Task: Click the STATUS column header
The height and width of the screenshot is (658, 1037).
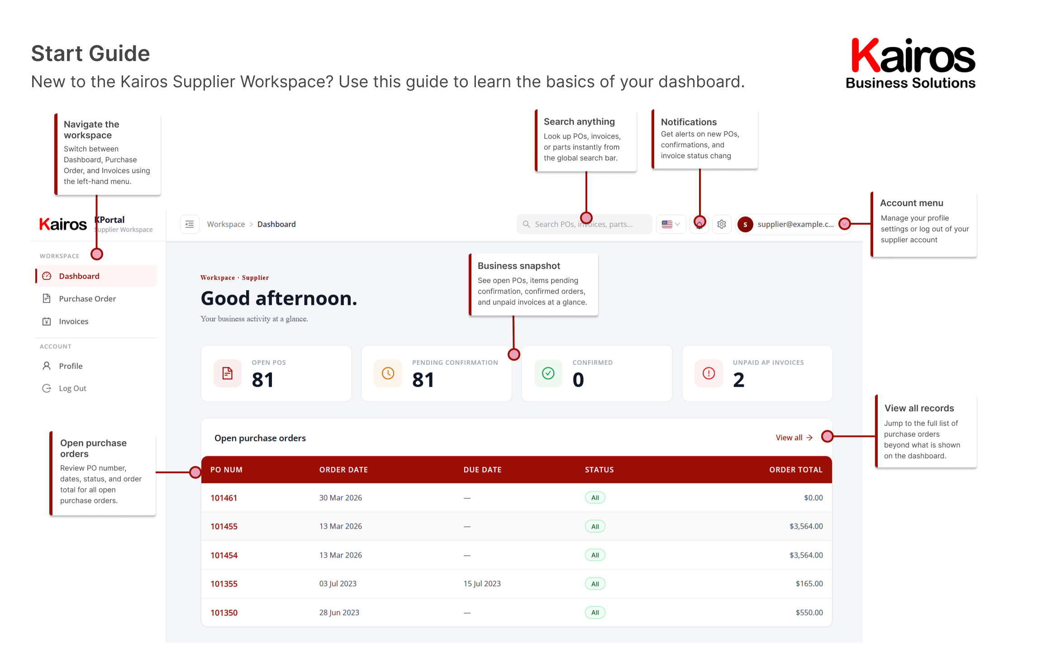Action: [599, 470]
